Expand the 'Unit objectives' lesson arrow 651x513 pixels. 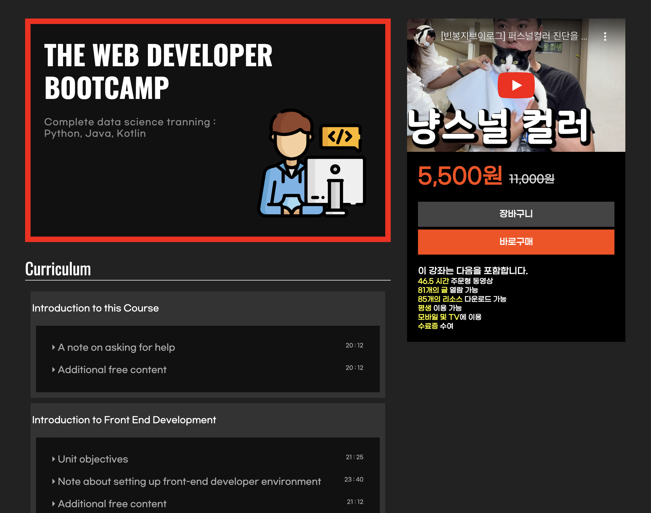(x=53, y=459)
